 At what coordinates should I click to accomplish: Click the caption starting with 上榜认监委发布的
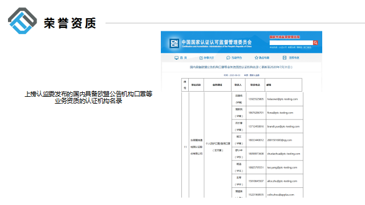[x=88, y=97]
